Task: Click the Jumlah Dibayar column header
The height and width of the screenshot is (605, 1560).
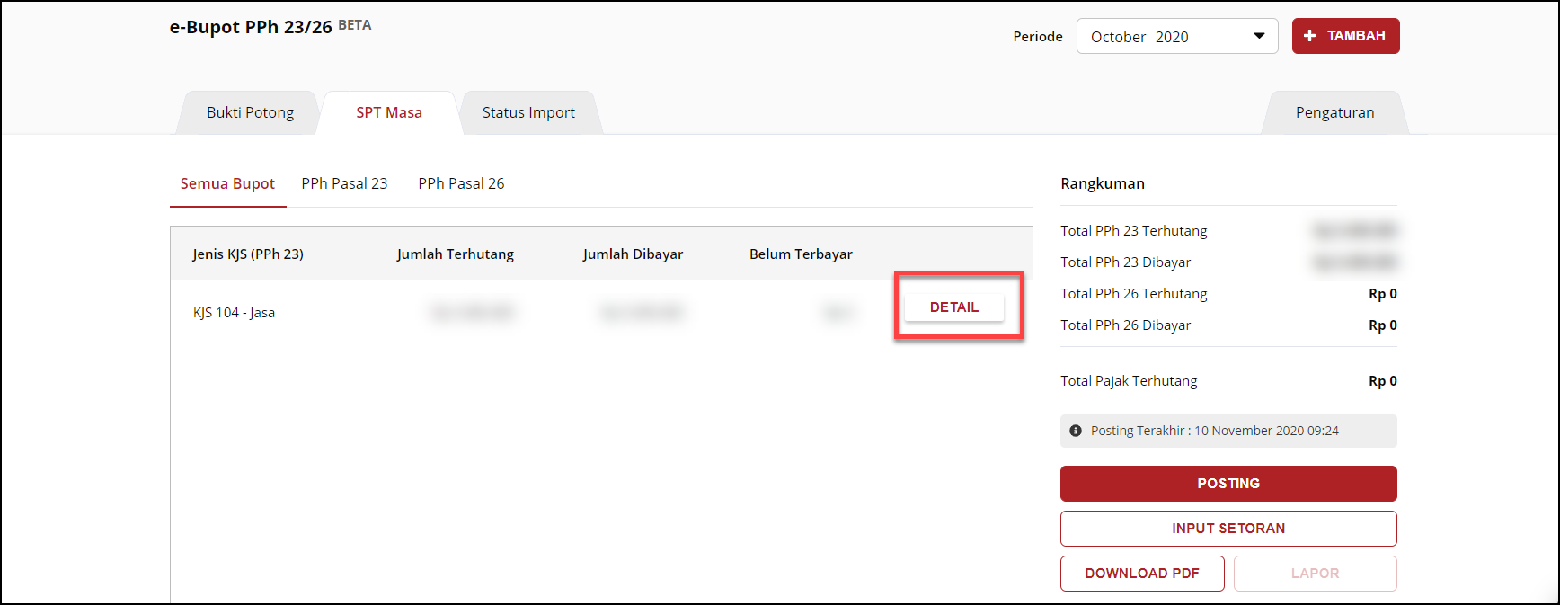Action: pos(633,254)
